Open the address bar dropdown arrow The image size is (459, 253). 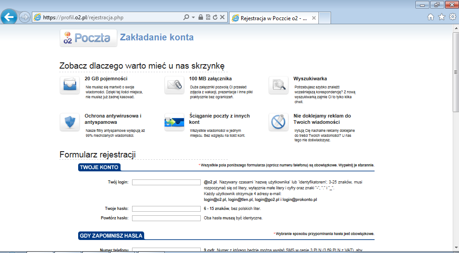pos(193,17)
